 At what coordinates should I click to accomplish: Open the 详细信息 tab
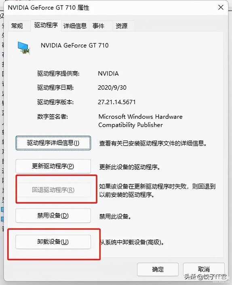[x=75, y=26]
